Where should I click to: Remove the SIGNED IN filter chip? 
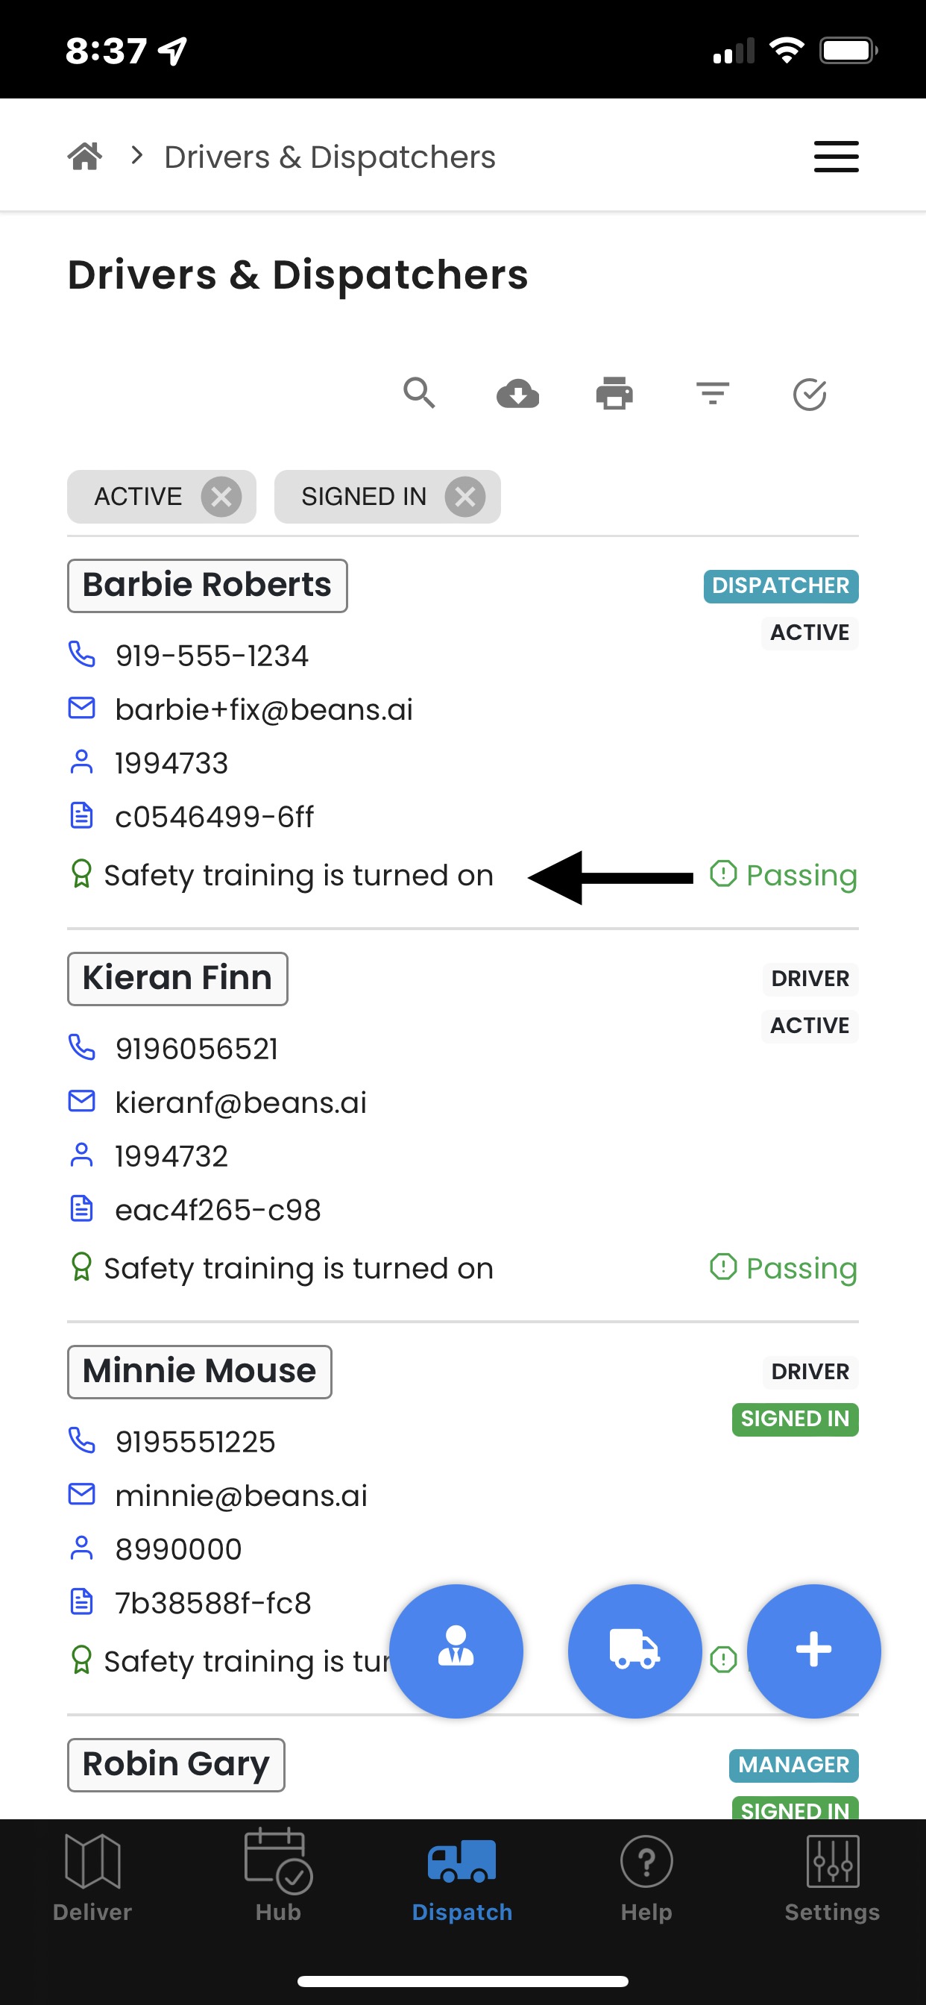point(465,497)
